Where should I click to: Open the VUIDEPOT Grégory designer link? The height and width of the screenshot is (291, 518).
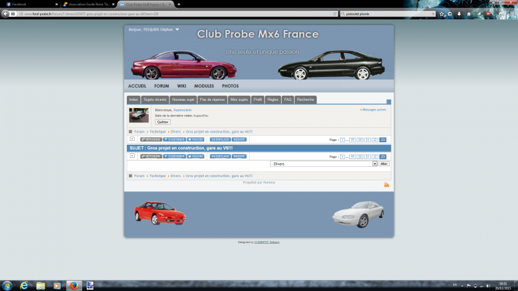click(267, 242)
